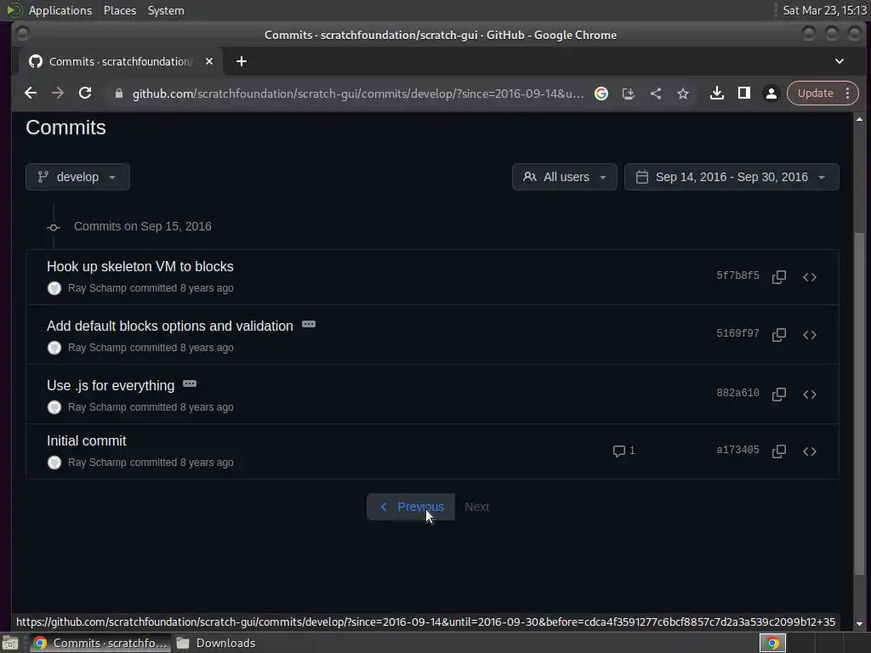
Task: Click the Google icon in address bar
Action: point(601,94)
